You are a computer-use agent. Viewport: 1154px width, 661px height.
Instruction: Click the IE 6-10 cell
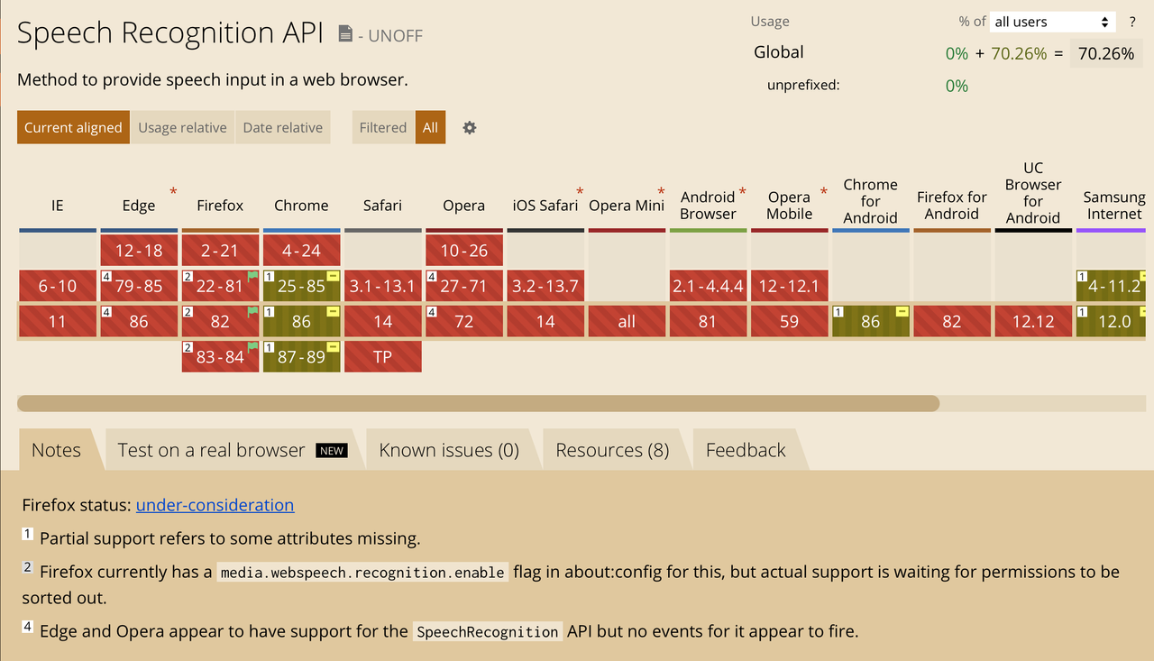point(58,286)
